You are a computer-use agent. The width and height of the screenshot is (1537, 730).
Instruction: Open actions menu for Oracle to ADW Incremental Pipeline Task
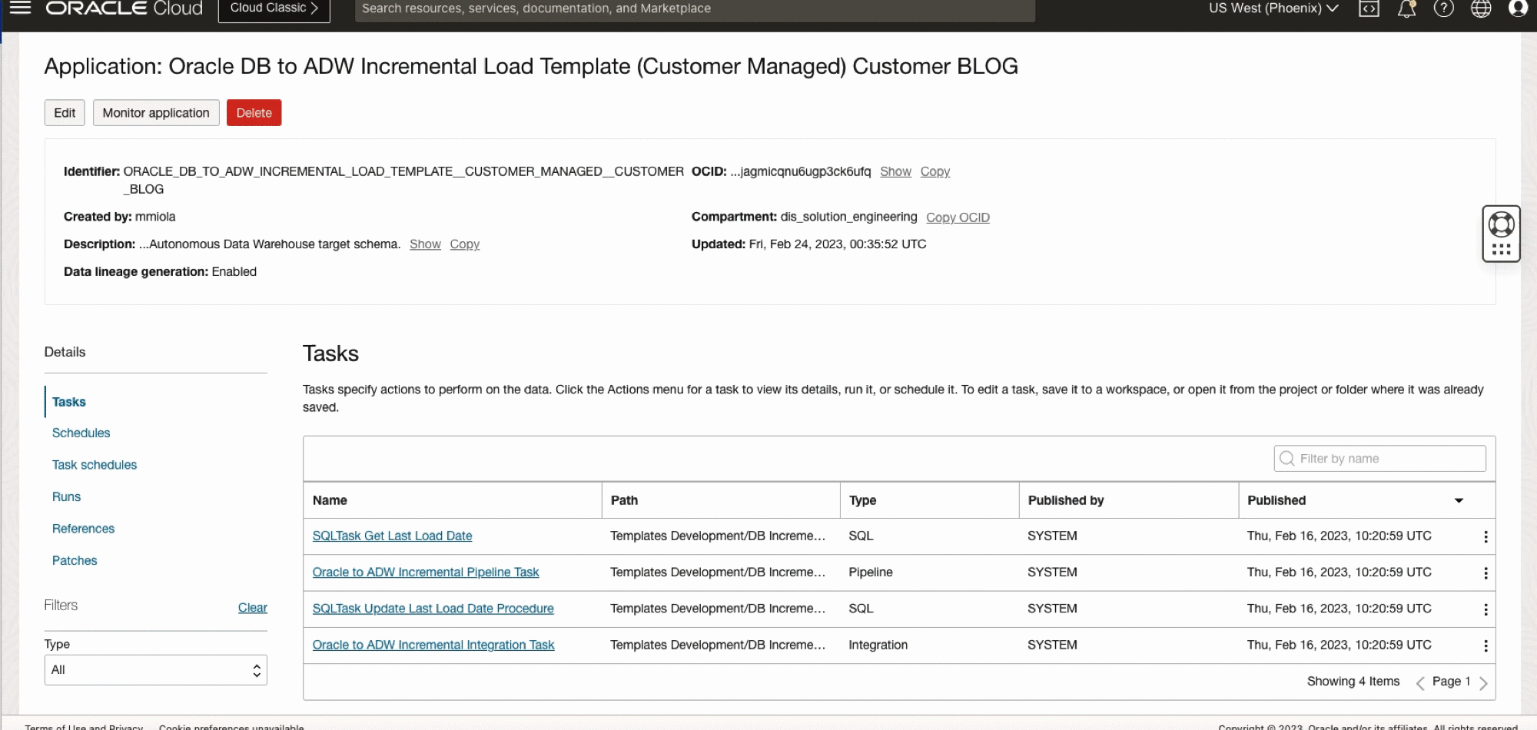[1486, 572]
